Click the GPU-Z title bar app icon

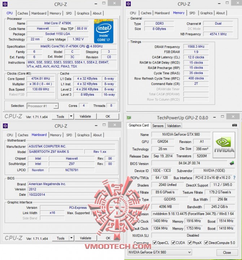tap(129, 118)
